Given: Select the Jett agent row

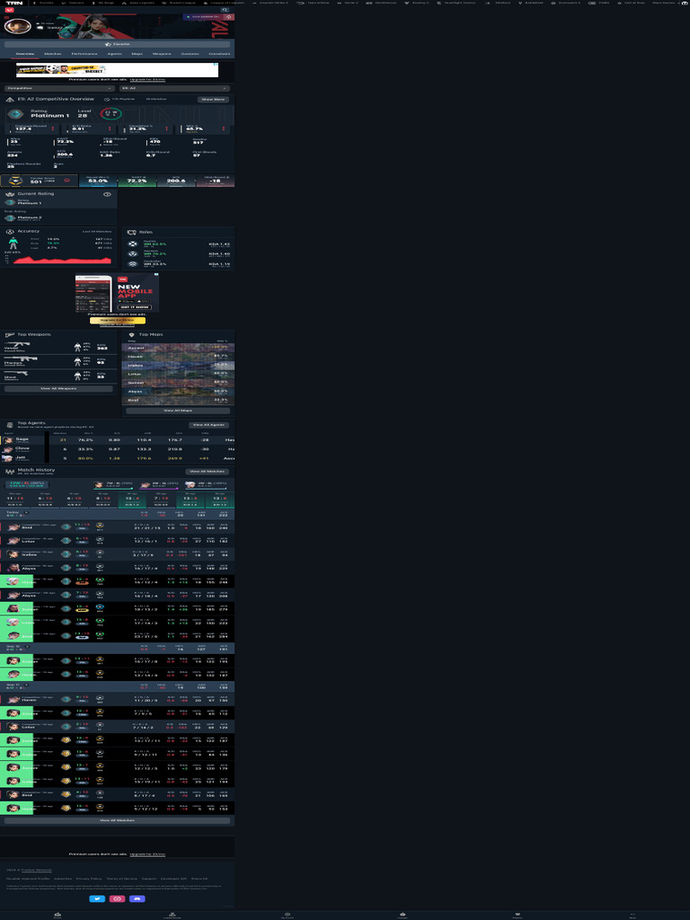Looking at the screenshot, I should (x=118, y=458).
